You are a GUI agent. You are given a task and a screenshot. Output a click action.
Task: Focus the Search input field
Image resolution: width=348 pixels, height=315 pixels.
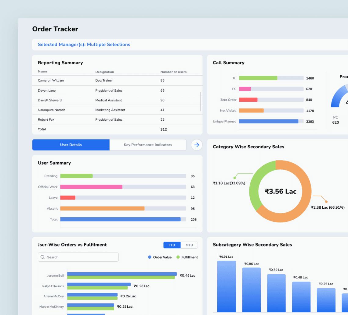[78, 257]
